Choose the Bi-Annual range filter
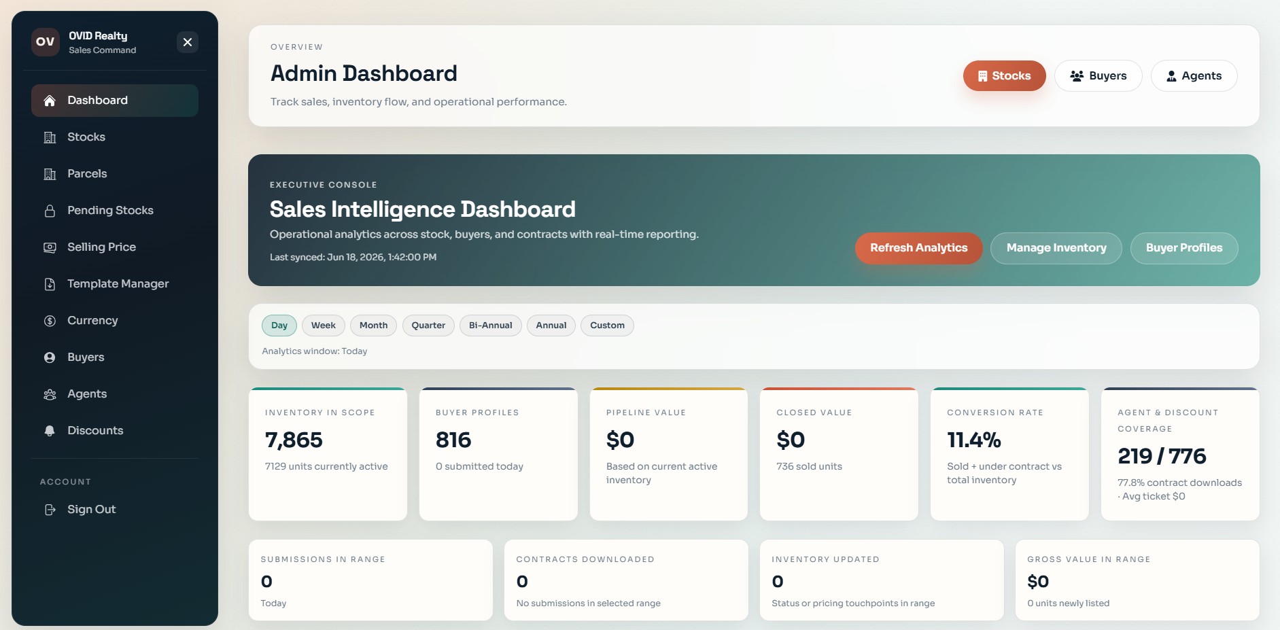This screenshot has height=630, width=1280. [491, 326]
